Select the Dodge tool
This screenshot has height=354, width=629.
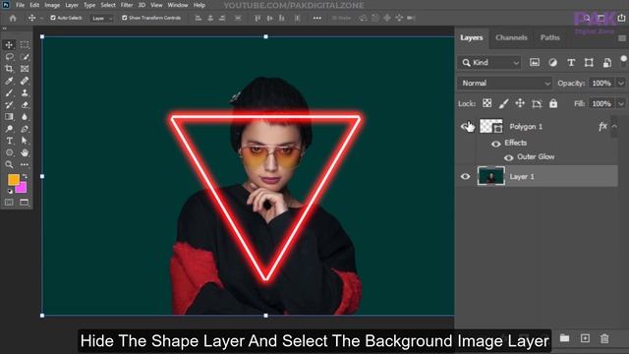pos(9,129)
